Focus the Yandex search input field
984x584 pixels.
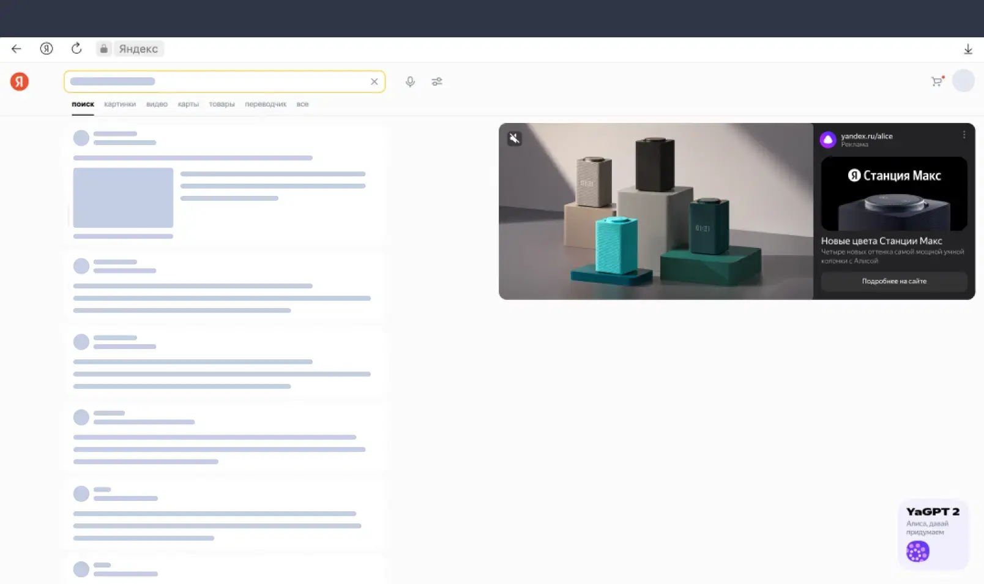click(x=217, y=81)
